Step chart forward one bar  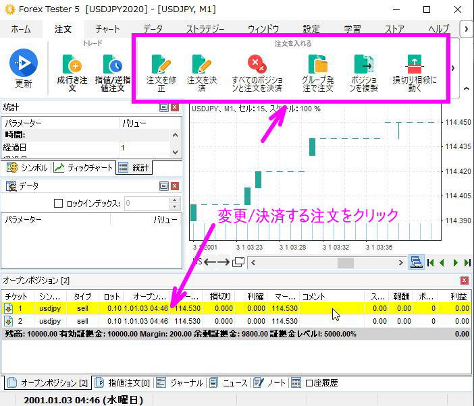tap(455, 262)
